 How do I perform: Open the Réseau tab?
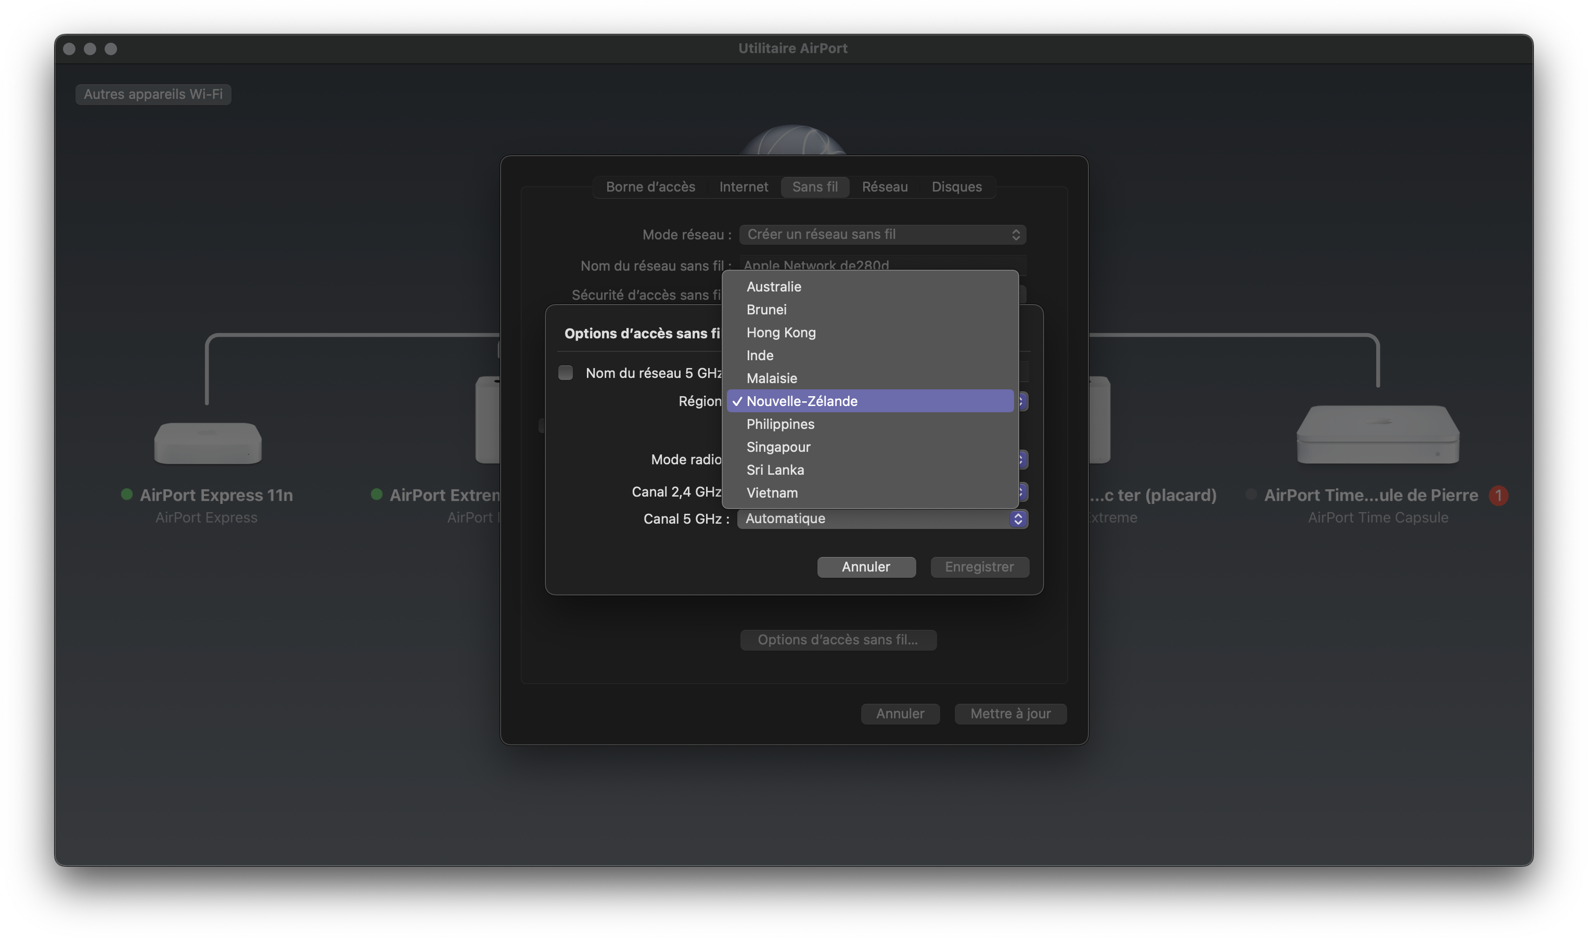(885, 187)
